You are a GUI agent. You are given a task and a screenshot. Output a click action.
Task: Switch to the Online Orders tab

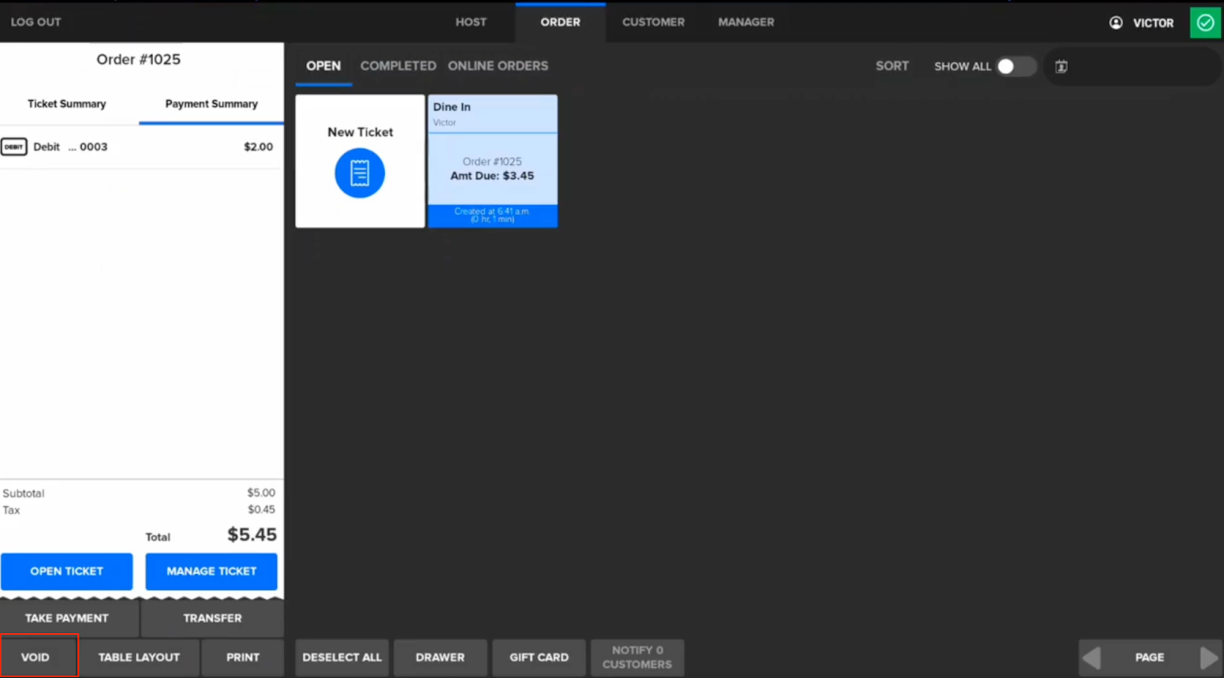498,67
